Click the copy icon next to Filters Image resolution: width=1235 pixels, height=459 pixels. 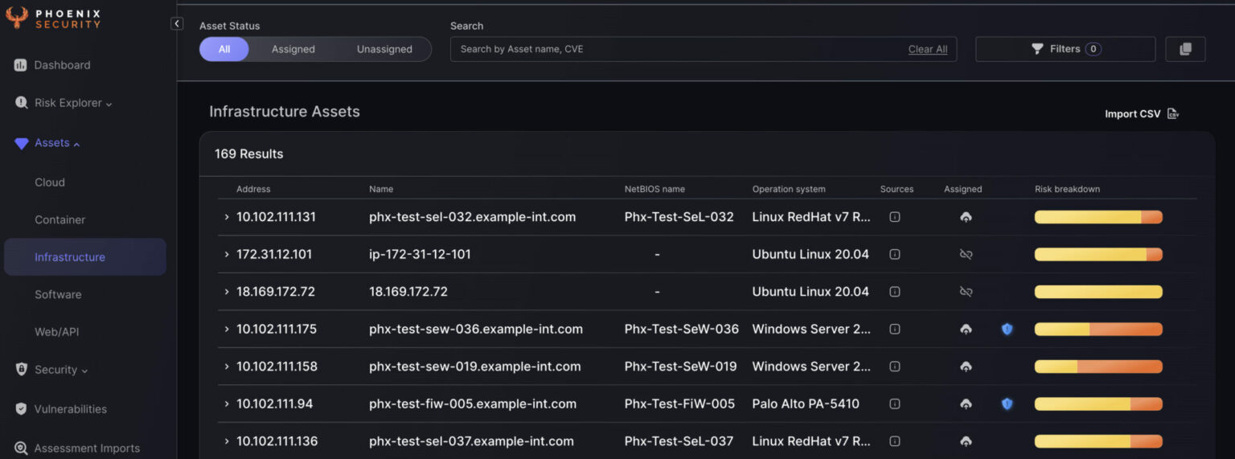[1185, 49]
